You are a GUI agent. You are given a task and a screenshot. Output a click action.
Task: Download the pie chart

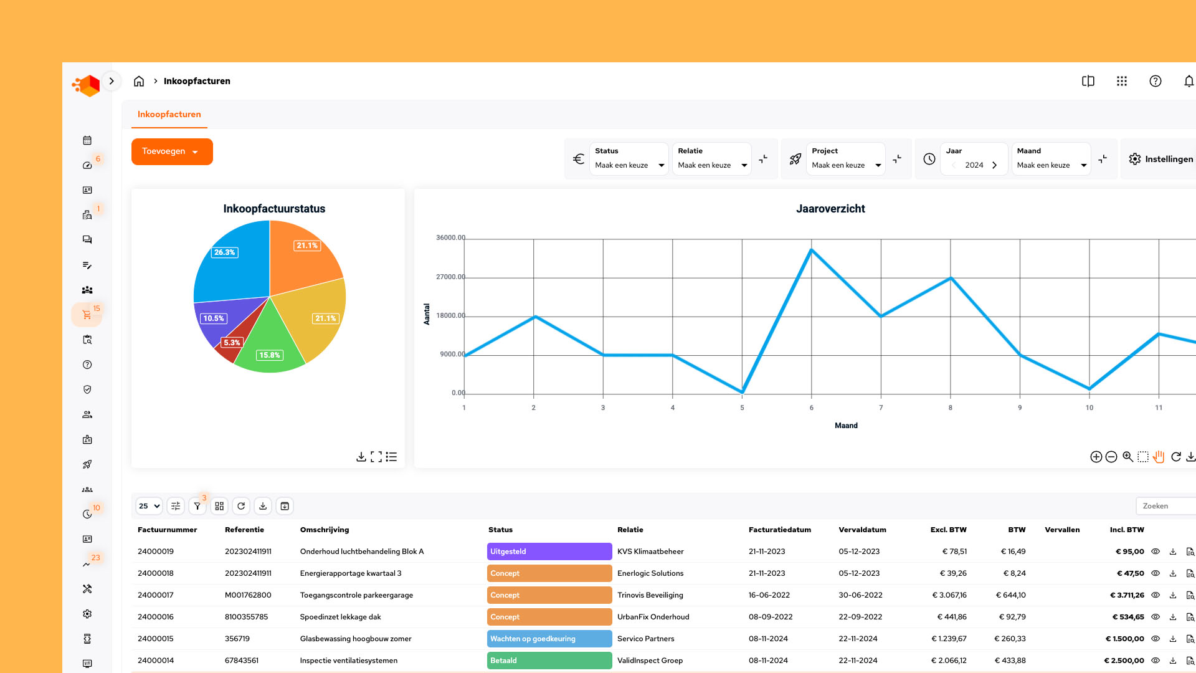tap(361, 457)
